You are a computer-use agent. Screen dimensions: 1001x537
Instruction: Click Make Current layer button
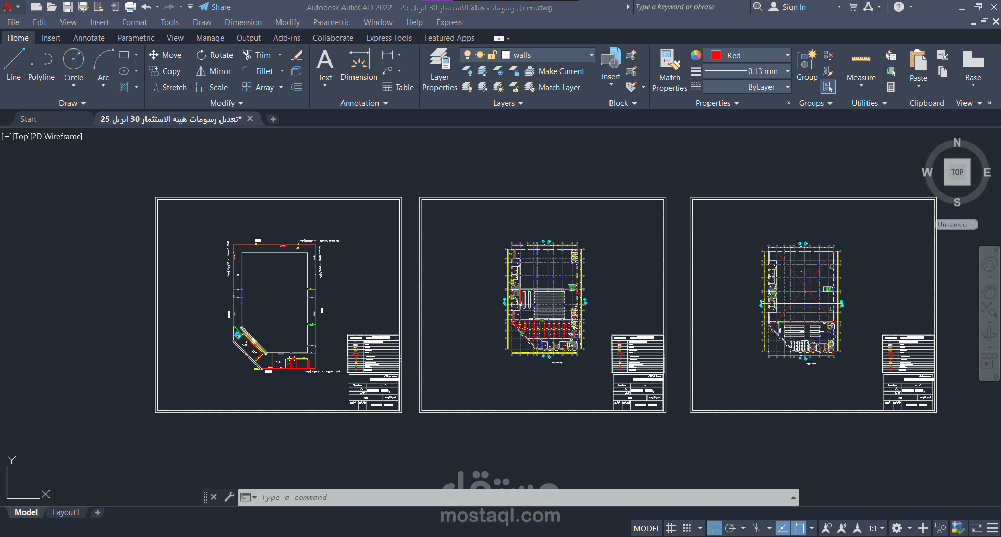[555, 71]
